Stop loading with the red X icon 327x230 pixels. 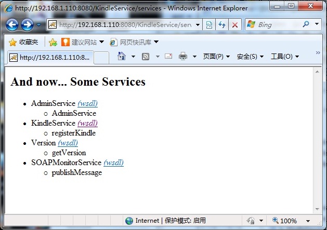click(x=235, y=25)
